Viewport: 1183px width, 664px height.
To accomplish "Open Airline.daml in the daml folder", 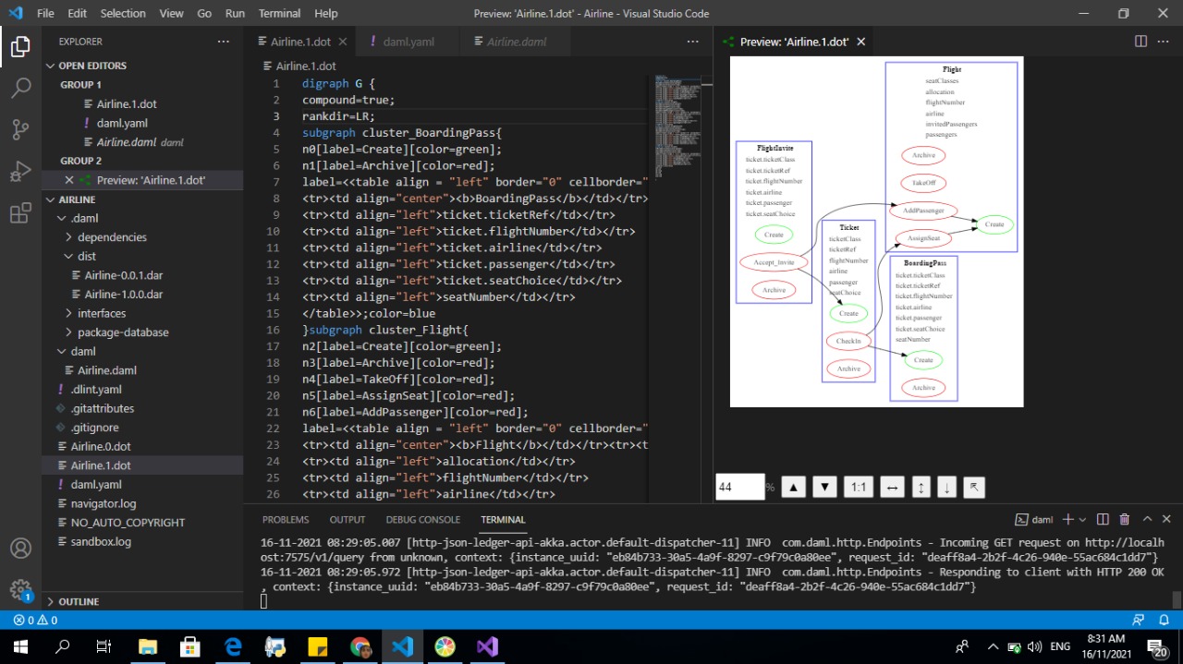I will coord(106,370).
